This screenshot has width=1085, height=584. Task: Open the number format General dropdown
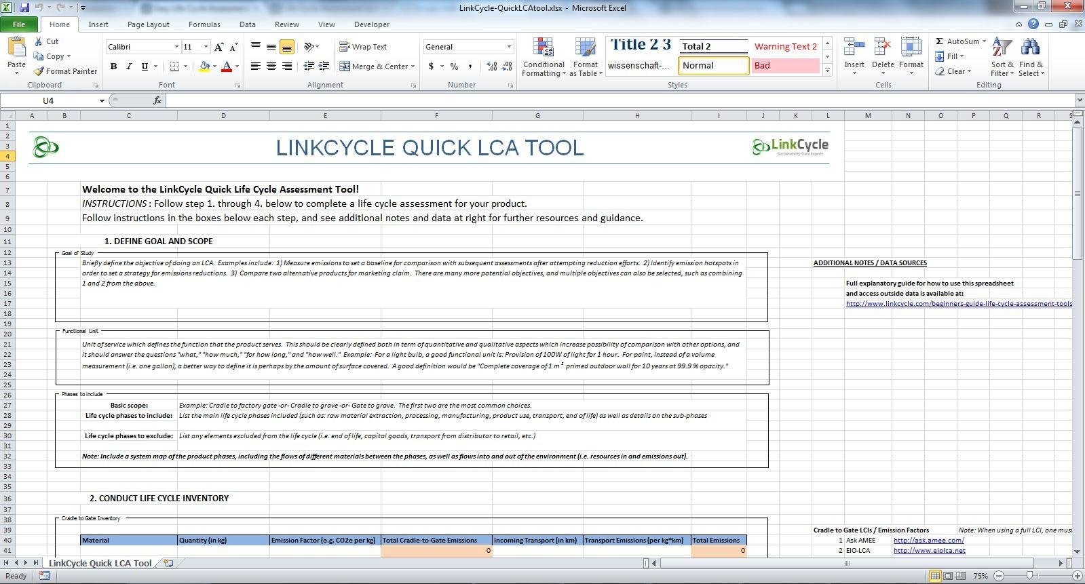[x=509, y=47]
